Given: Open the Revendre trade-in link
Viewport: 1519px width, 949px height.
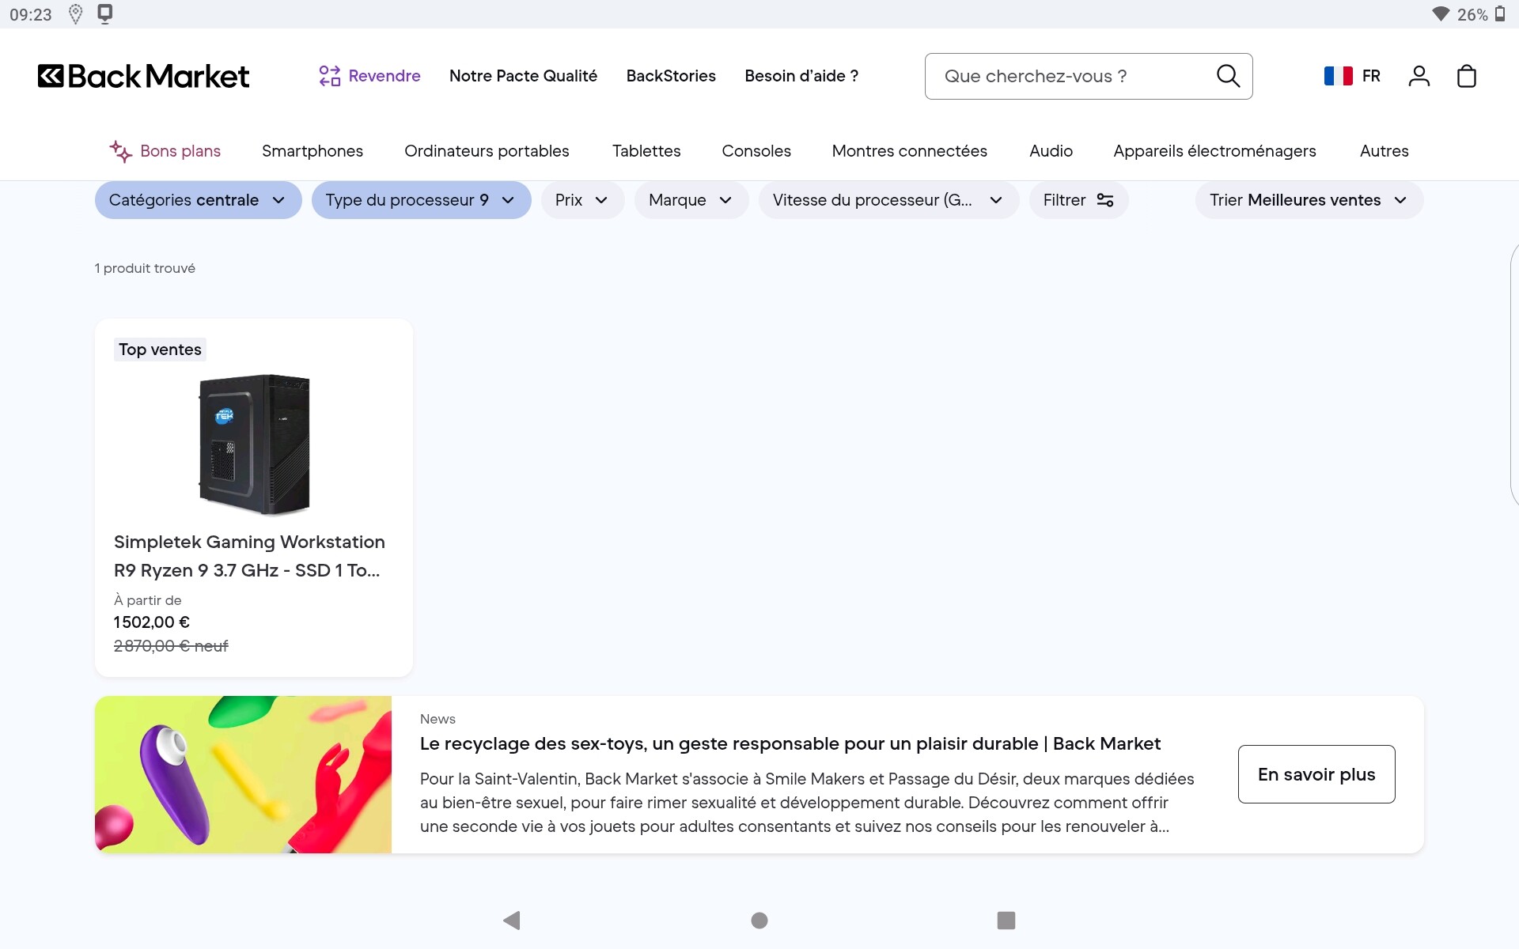Looking at the screenshot, I should (369, 76).
